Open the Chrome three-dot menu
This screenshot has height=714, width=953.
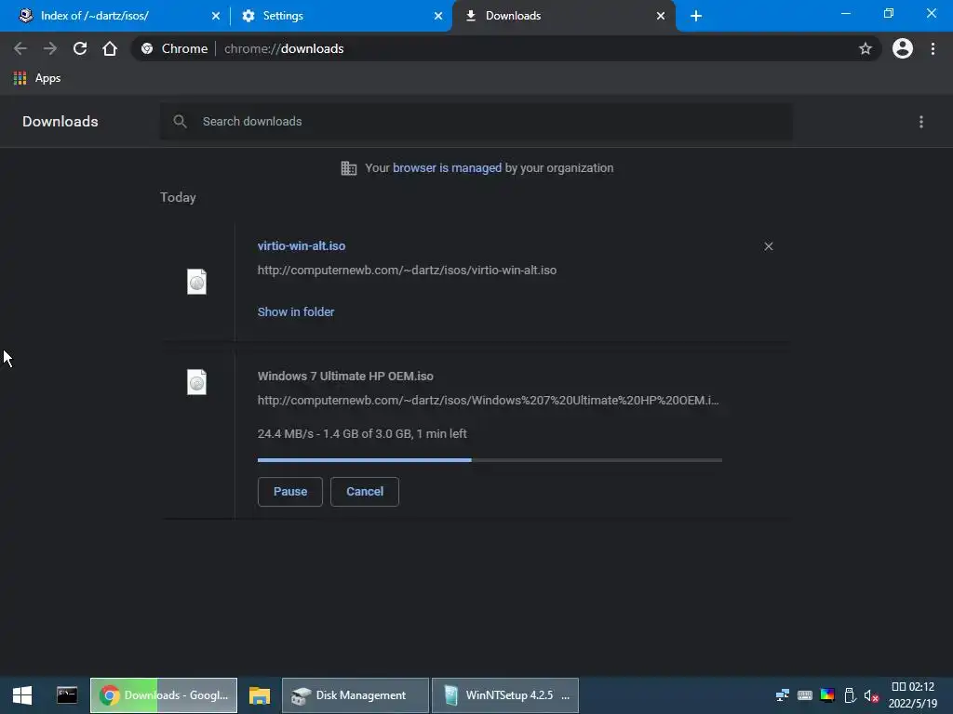pos(933,48)
